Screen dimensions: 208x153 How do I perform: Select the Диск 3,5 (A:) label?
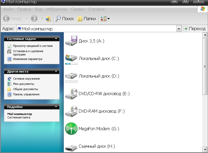(91, 41)
